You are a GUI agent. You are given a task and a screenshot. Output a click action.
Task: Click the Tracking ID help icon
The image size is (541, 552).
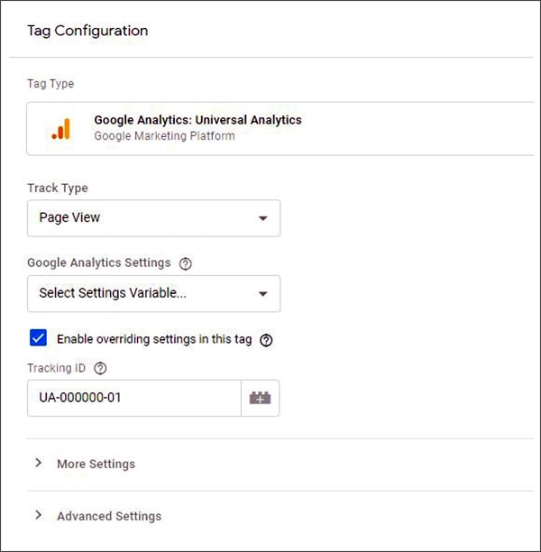tap(100, 368)
